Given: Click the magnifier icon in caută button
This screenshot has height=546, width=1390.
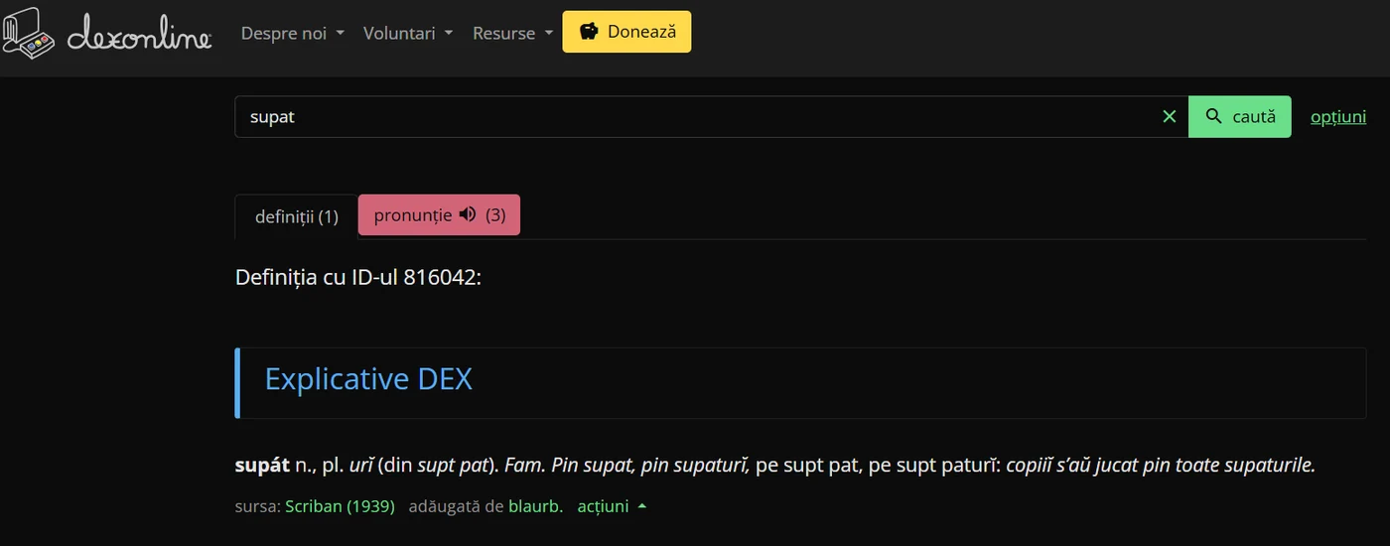Looking at the screenshot, I should (x=1213, y=116).
